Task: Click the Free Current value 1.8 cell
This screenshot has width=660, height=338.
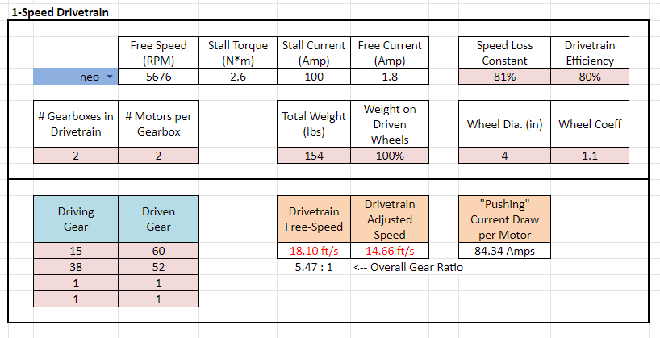Action: (390, 77)
